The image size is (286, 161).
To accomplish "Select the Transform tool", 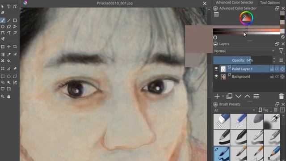I will pyautogui.click(x=3, y=47).
